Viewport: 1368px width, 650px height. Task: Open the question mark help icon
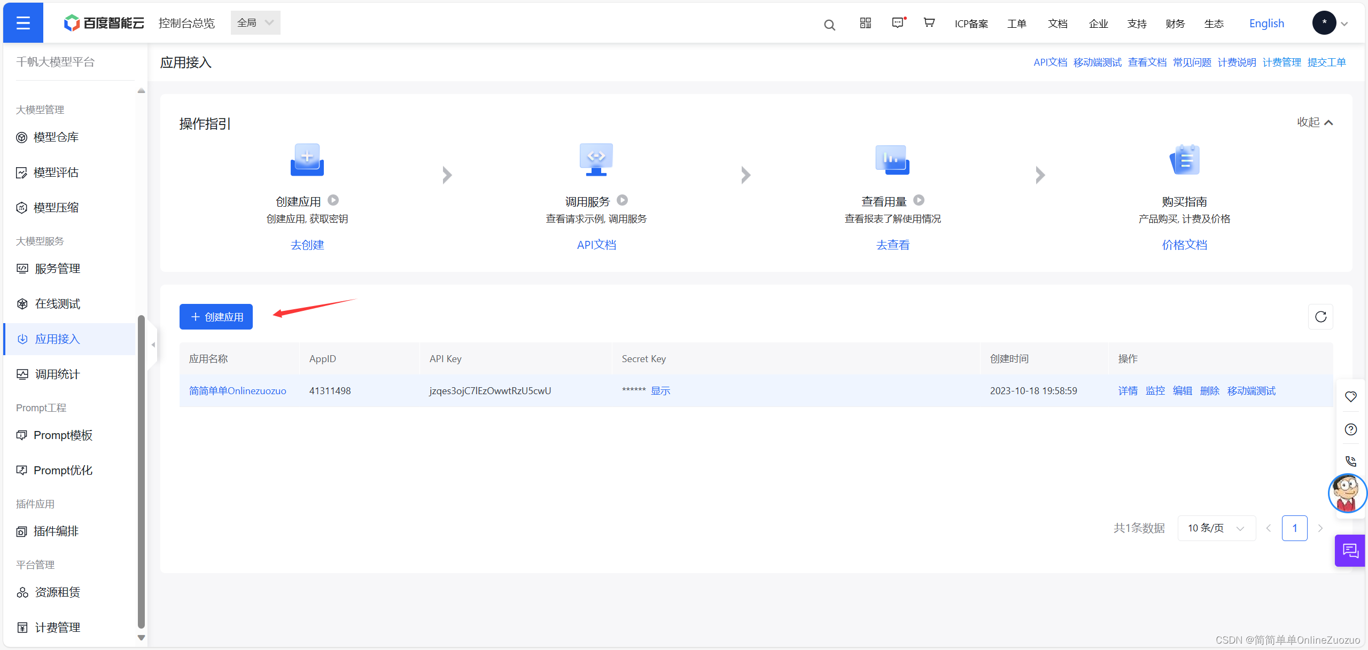[x=1351, y=429]
